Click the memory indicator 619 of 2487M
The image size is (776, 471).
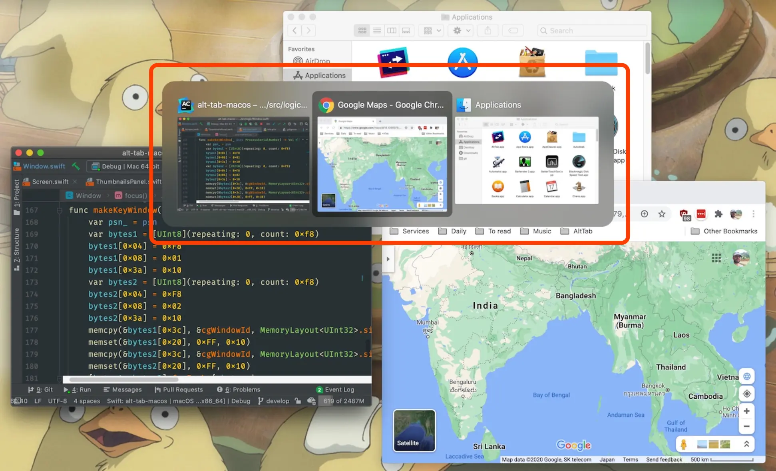344,401
